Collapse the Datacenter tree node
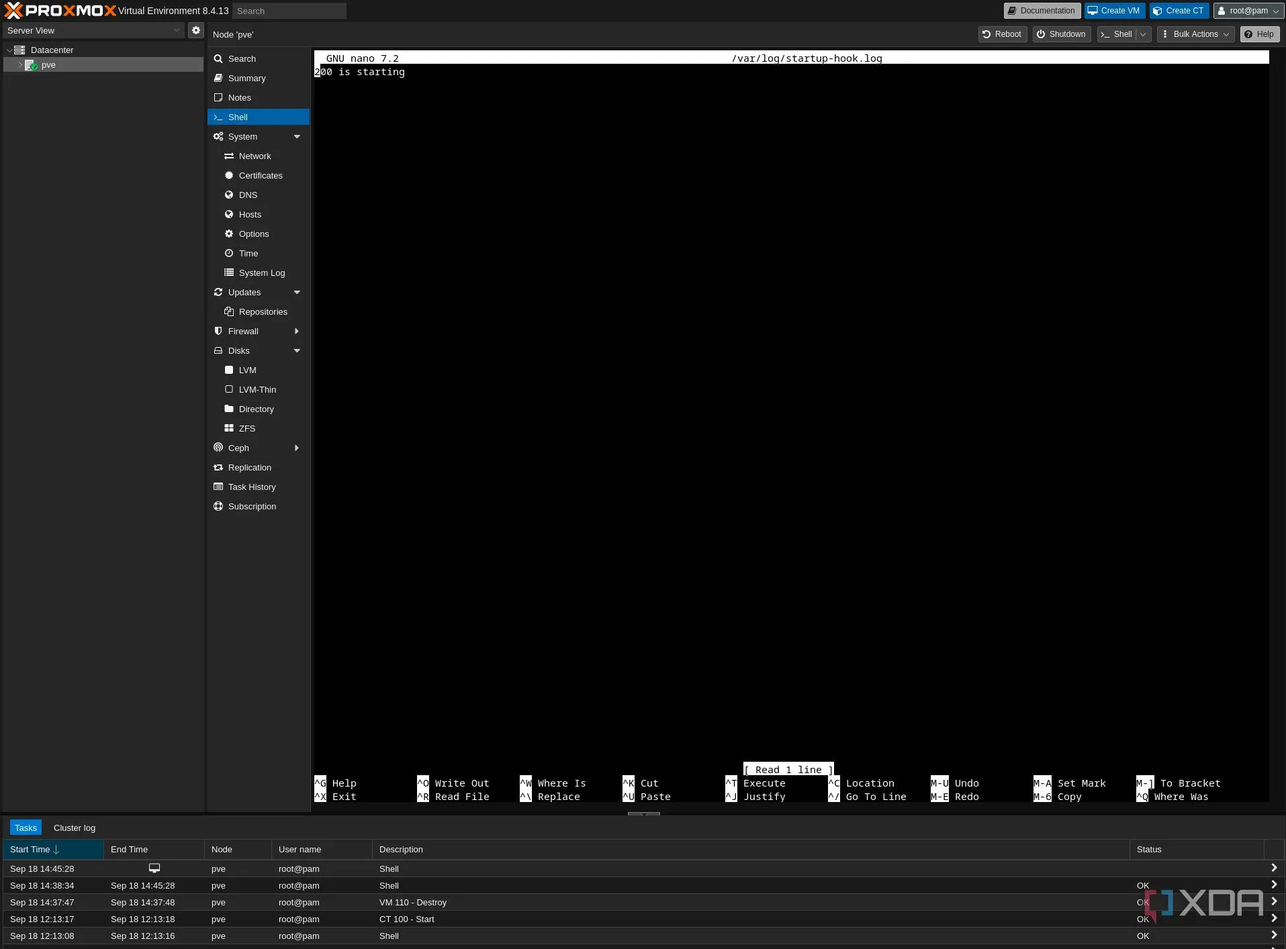1286x949 pixels. 9,50
